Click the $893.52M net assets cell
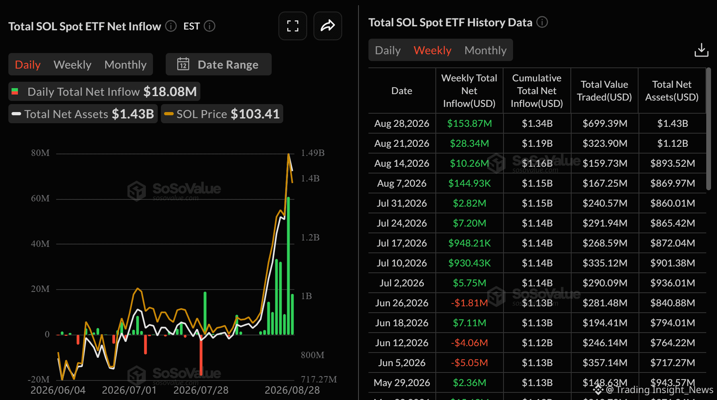The image size is (717, 400). pos(673,164)
